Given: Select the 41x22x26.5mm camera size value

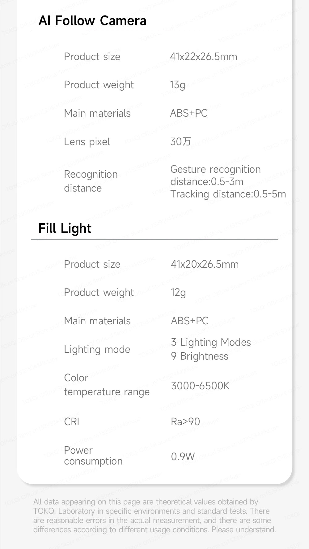Looking at the screenshot, I should coord(204,57).
